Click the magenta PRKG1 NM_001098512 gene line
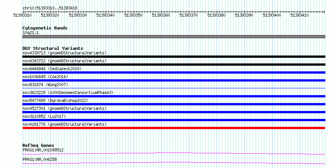336x168 pixels. [174, 153]
